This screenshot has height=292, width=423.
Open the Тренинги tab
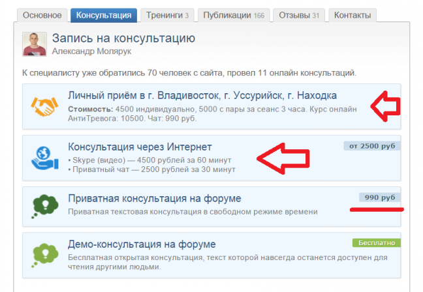[x=167, y=15]
